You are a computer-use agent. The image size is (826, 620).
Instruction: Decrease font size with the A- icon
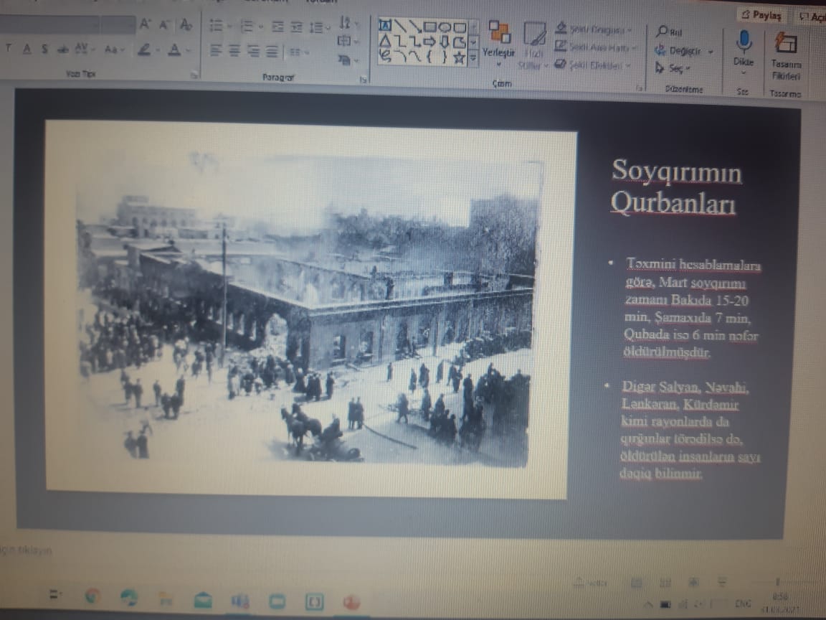click(x=165, y=24)
